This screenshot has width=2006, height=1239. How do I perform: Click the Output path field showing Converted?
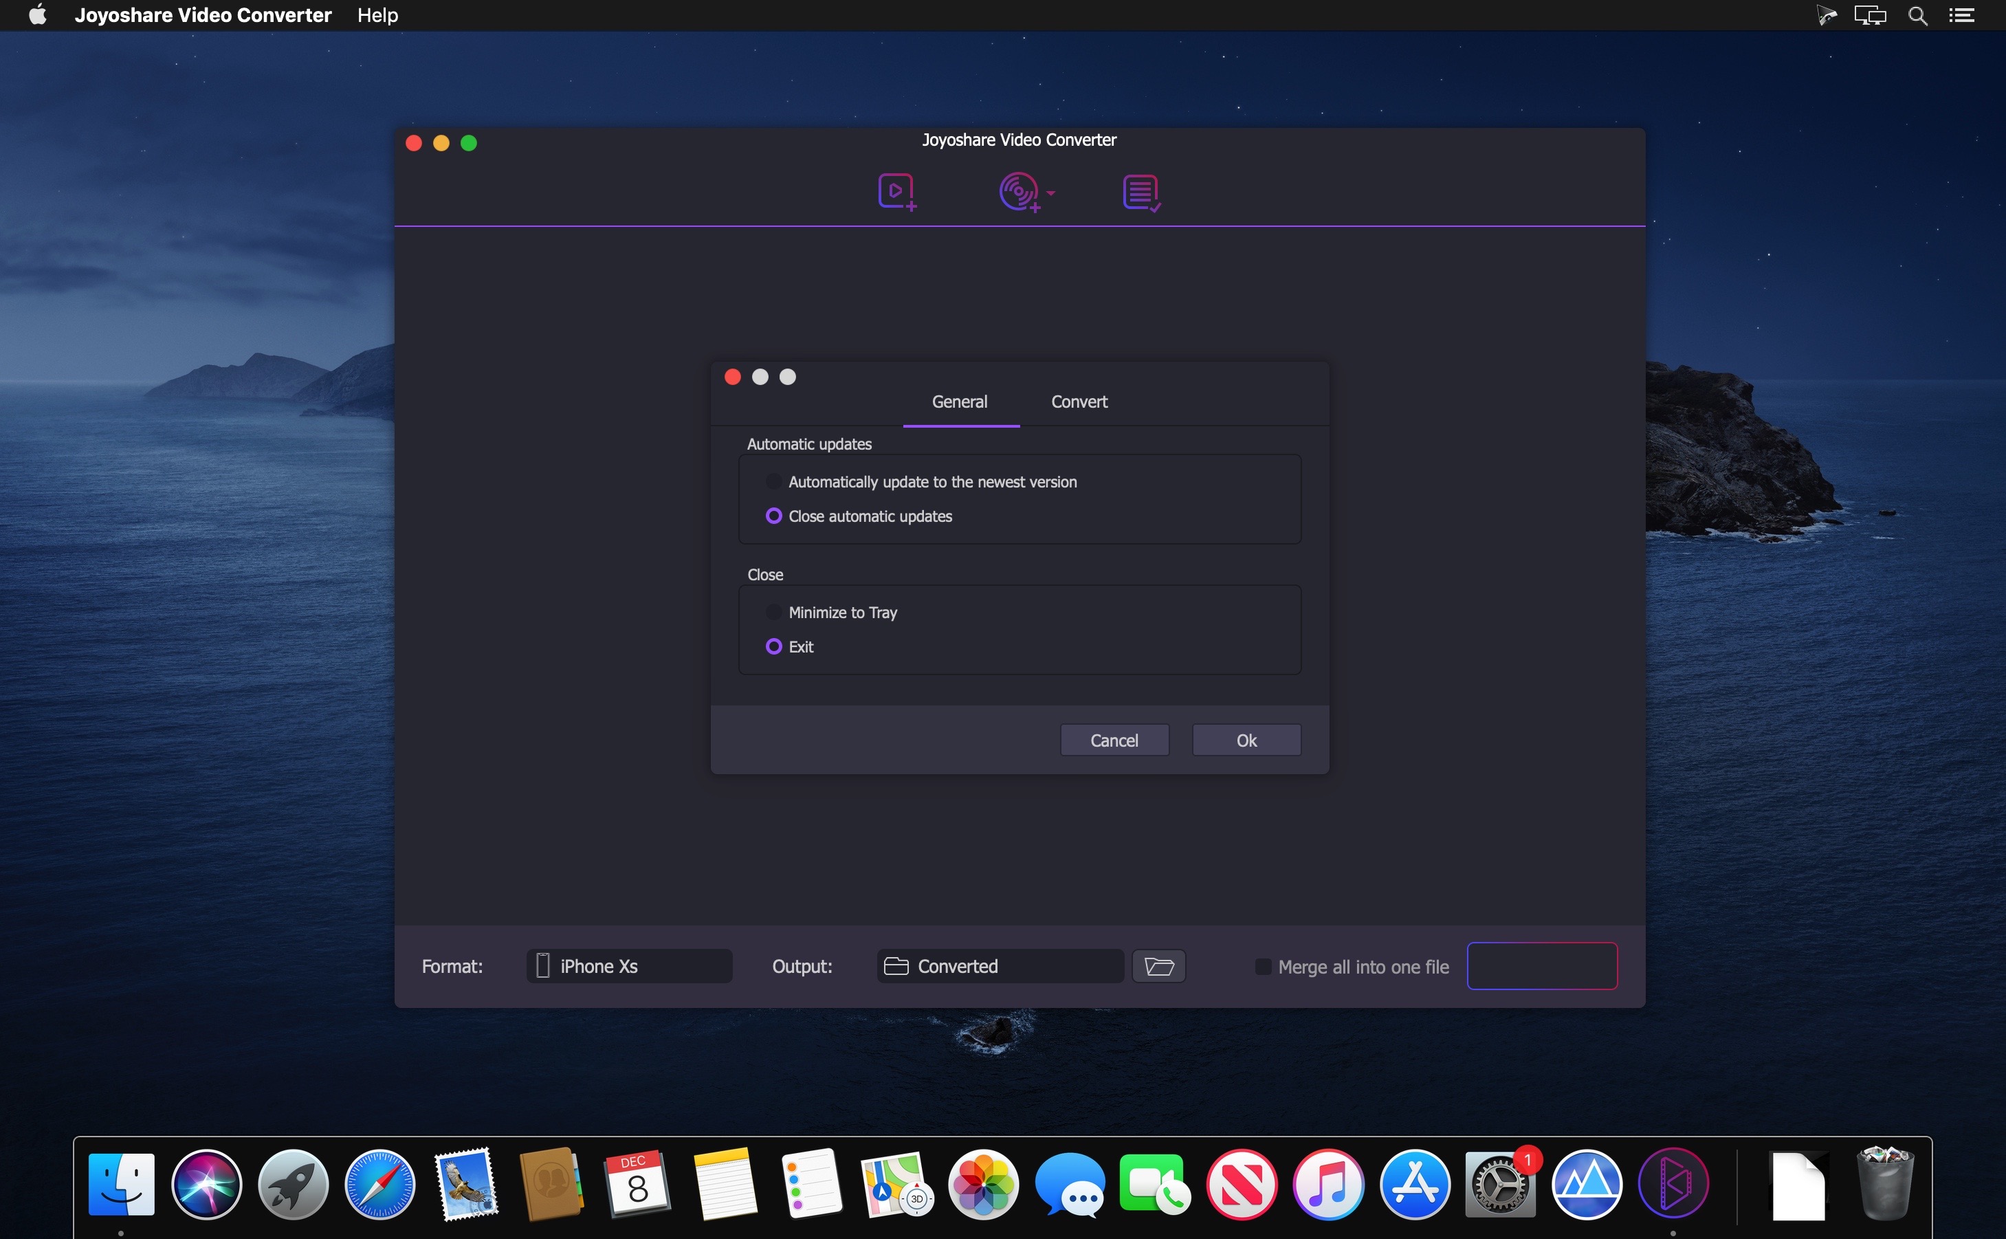pos(1000,966)
